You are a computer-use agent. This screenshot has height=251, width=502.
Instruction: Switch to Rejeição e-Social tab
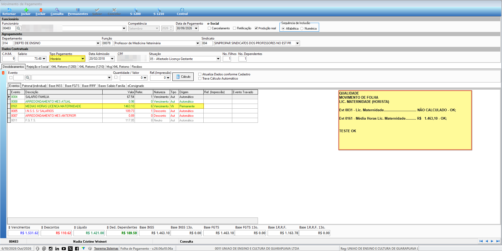[38, 67]
